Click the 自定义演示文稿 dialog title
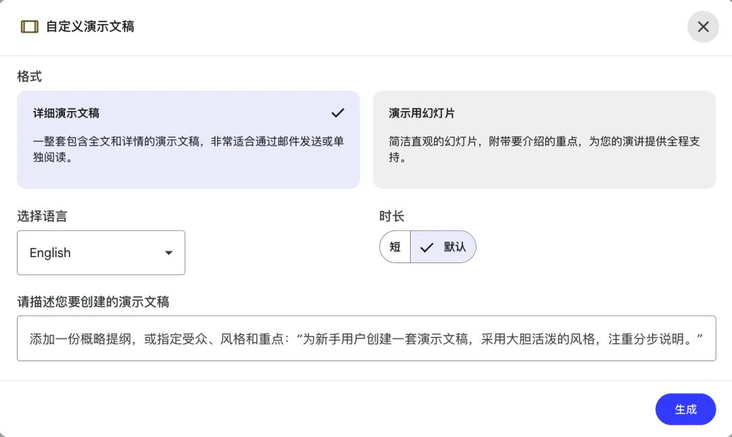732x437 pixels. pos(90,27)
